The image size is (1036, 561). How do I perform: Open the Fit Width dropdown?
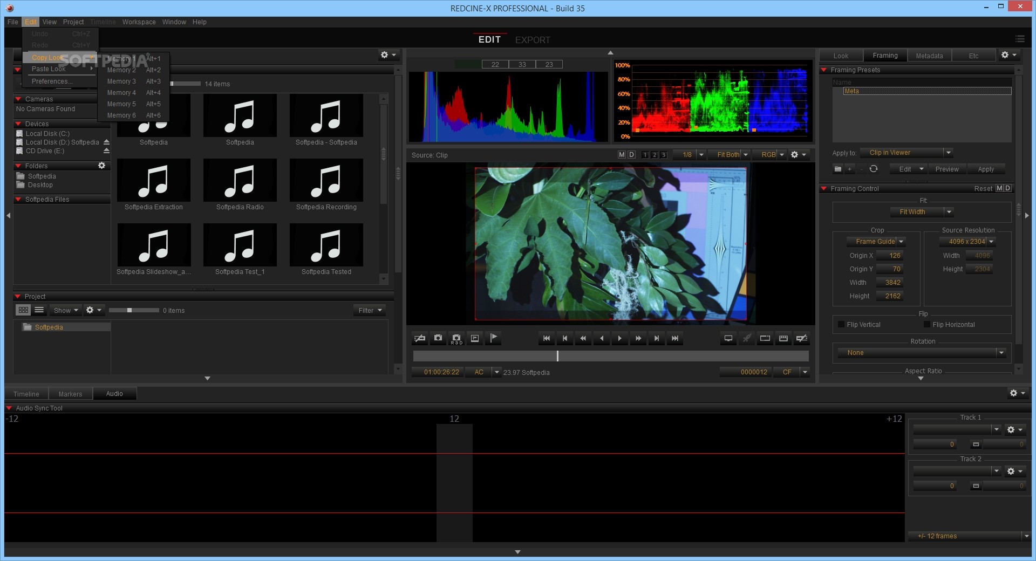tap(922, 212)
